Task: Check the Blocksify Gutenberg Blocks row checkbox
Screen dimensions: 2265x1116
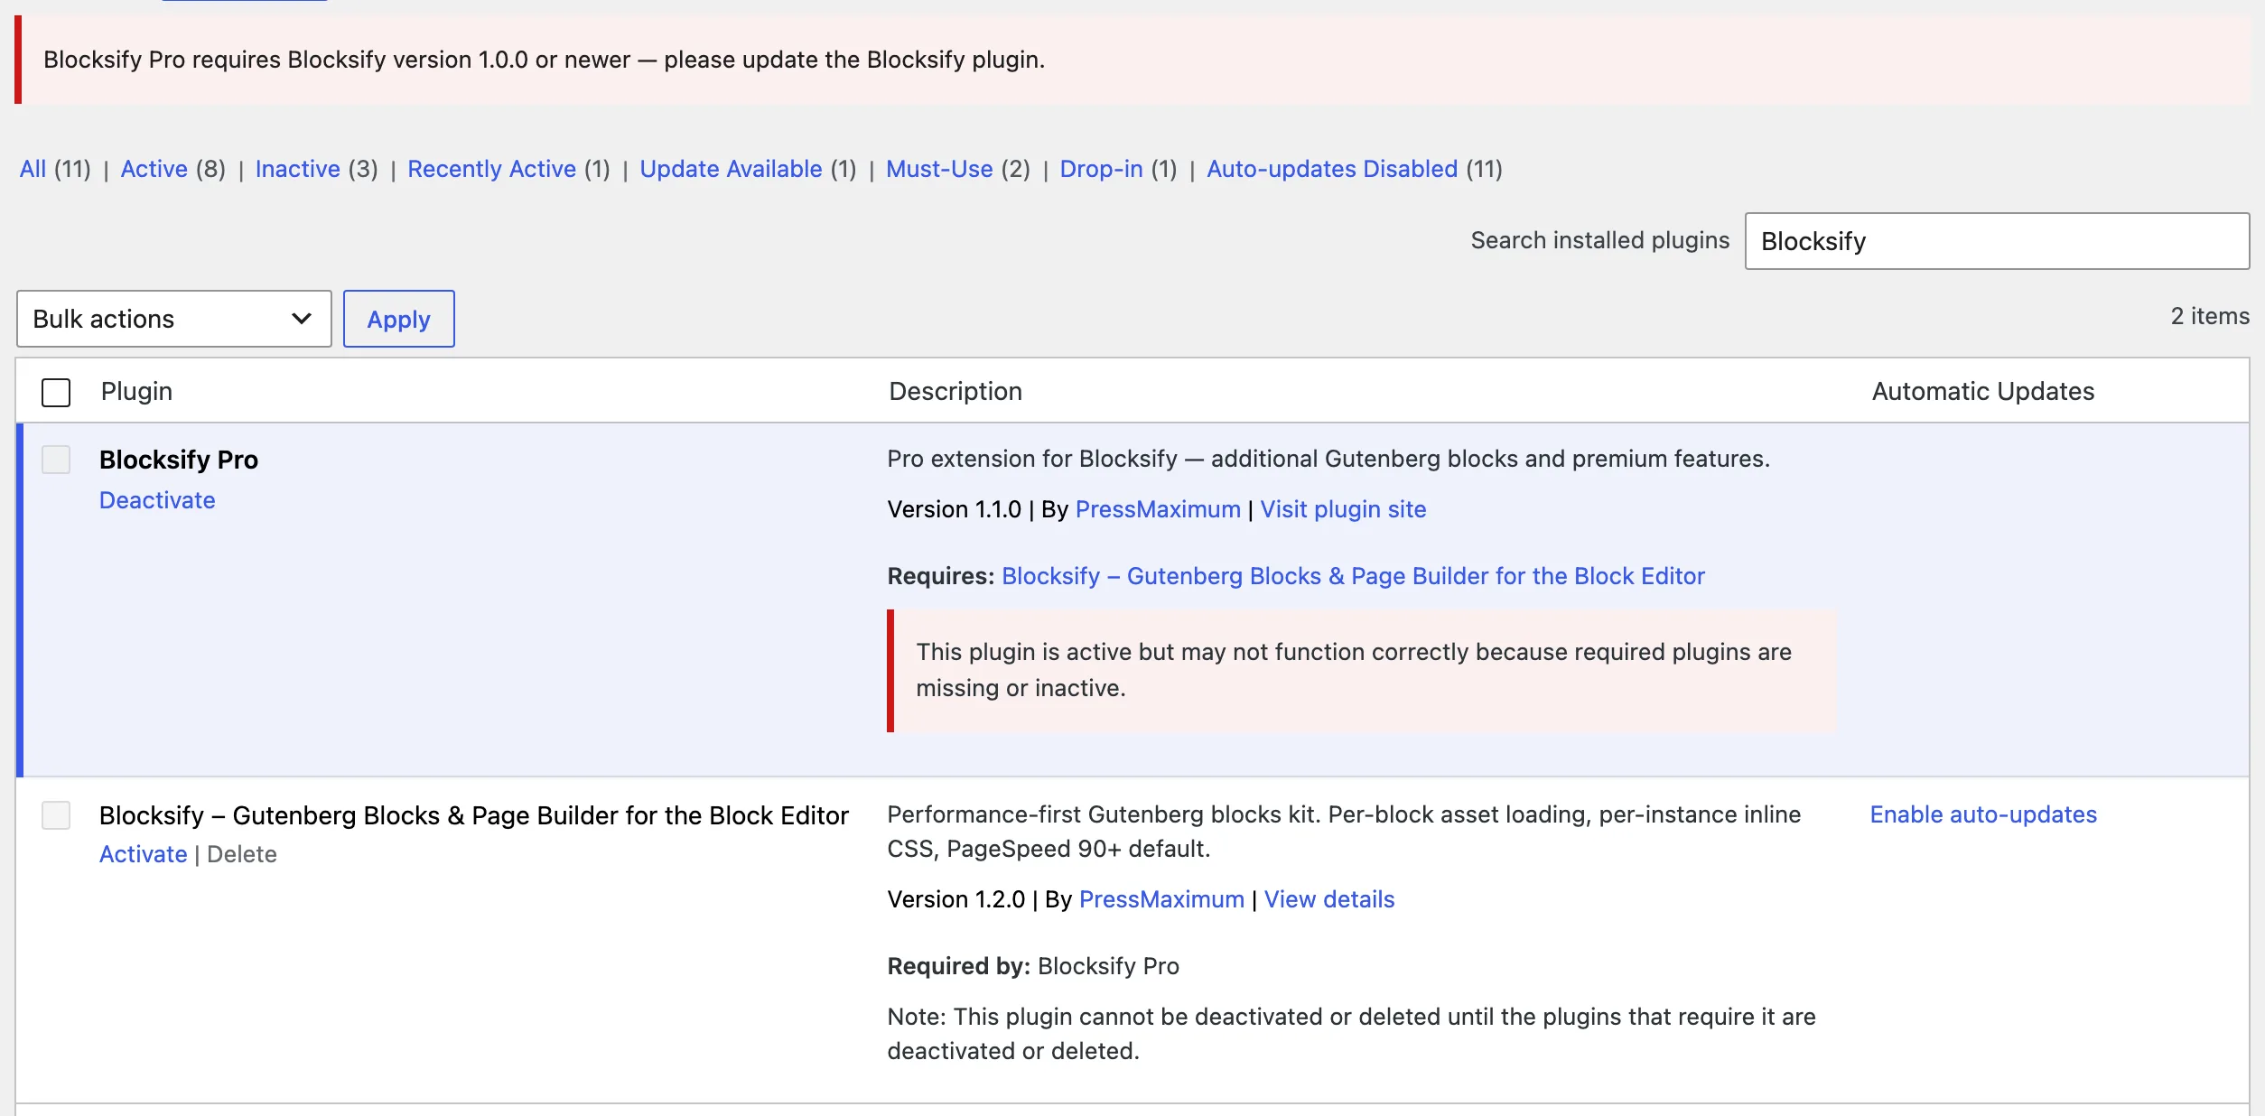Action: (x=56, y=815)
